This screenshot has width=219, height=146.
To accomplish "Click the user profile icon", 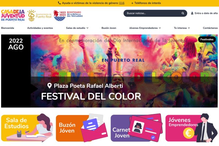I will [x=192, y=13].
